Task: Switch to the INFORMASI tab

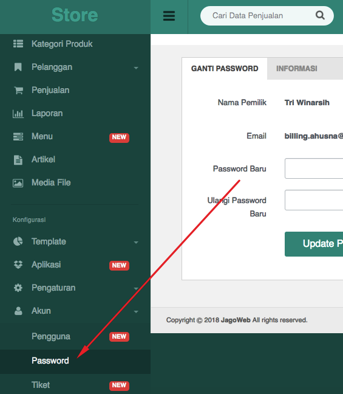Action: 297,69
